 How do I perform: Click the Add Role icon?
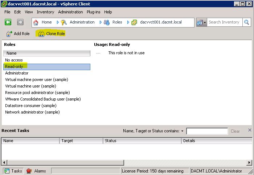9,34
